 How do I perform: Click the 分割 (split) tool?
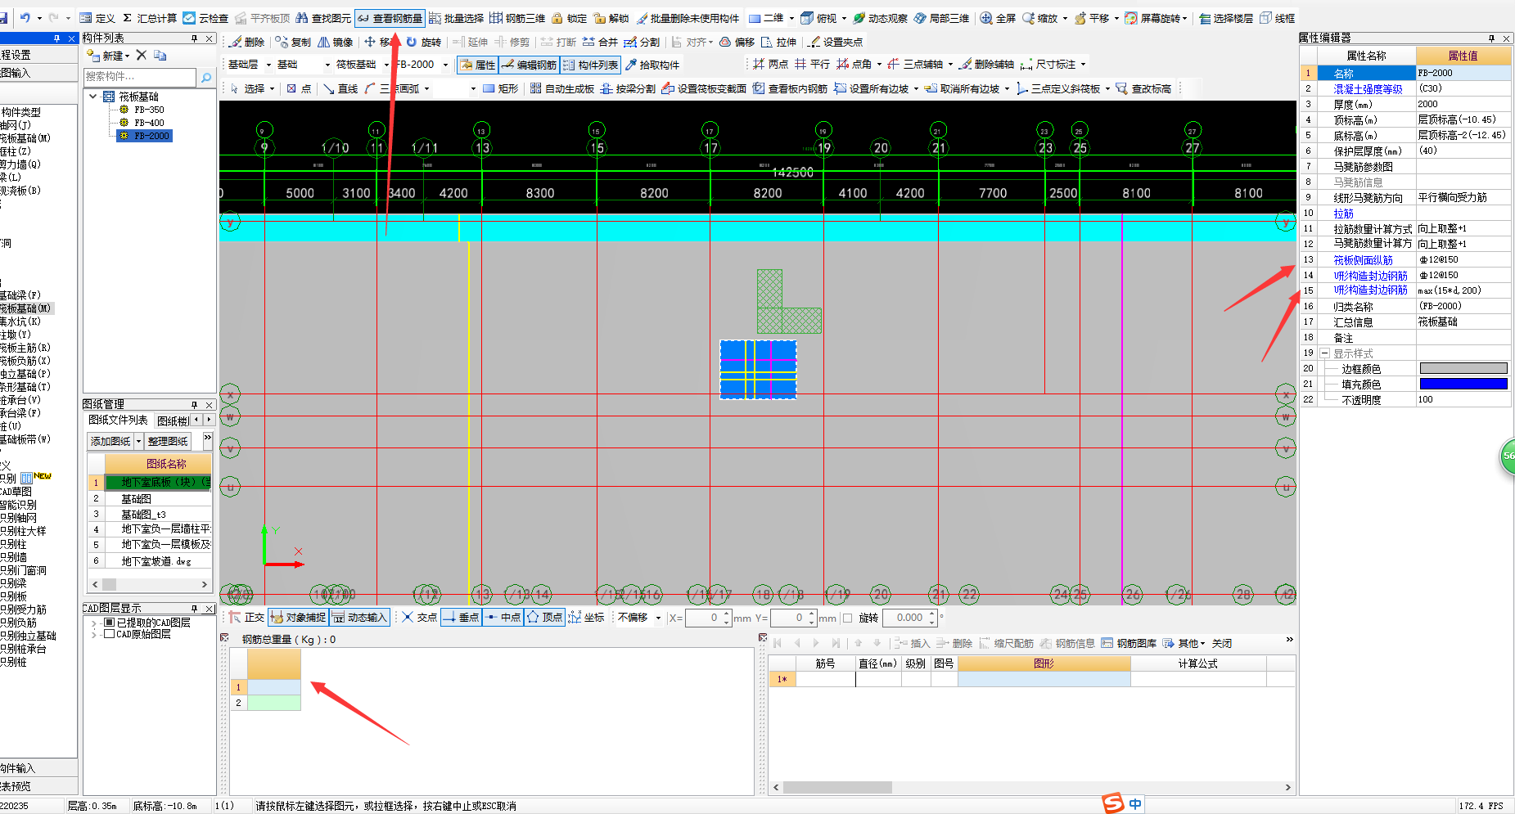pyautogui.click(x=642, y=42)
